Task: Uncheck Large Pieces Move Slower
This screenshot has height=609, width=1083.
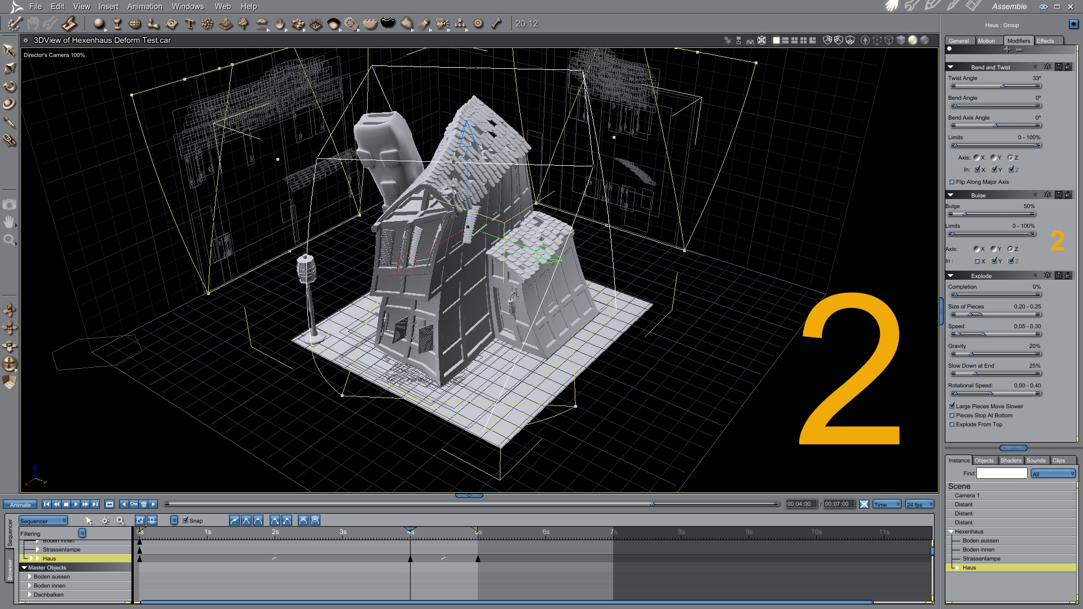Action: [952, 406]
